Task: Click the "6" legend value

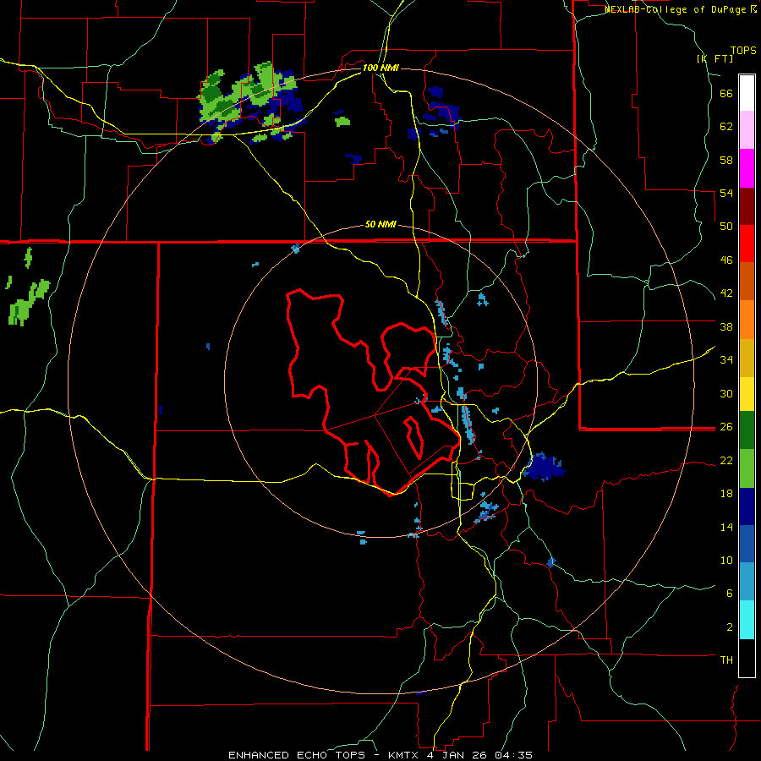Action: pyautogui.click(x=730, y=594)
